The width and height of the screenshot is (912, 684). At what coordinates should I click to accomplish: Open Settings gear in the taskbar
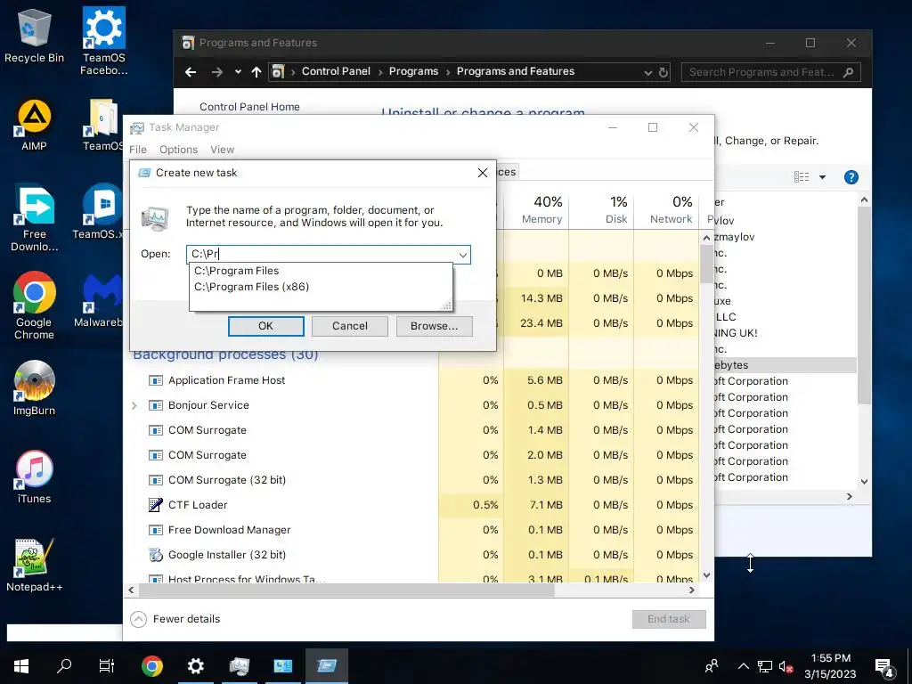195,666
